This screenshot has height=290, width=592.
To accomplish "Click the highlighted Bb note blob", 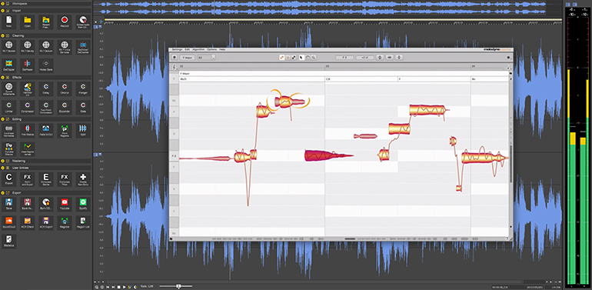I will click(289, 102).
